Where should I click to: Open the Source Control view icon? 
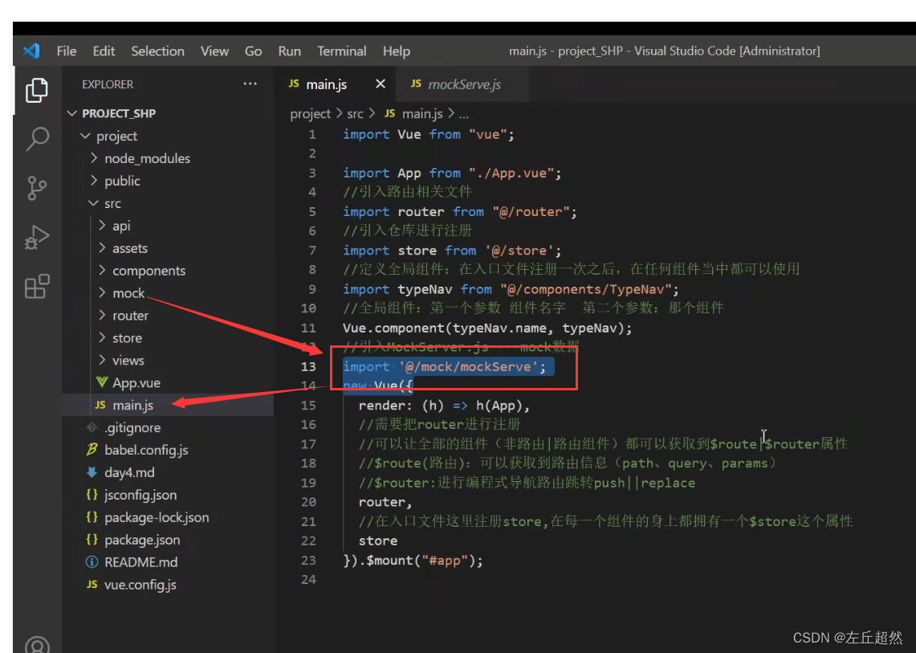(37, 188)
